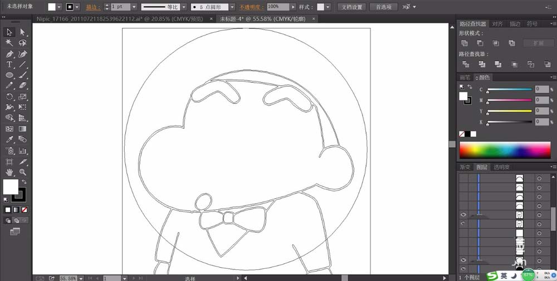
Task: Open the variable width profile 等比 dropdown
Action: tap(184, 7)
